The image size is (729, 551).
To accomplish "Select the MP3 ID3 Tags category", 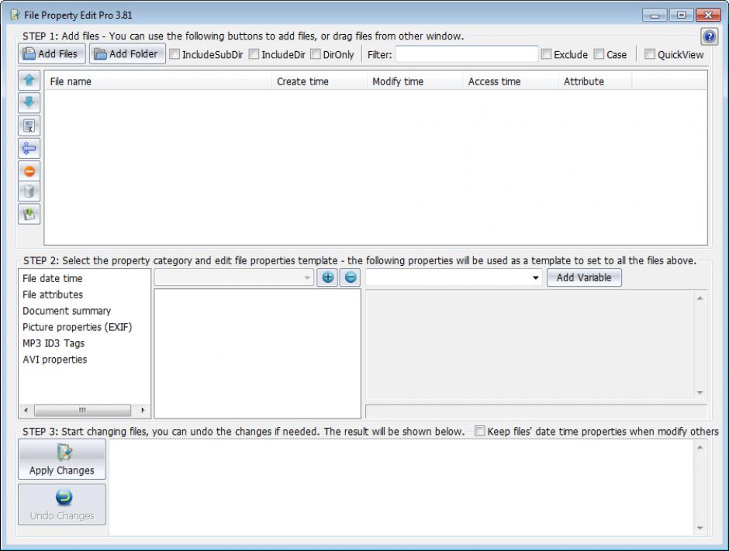I will point(54,343).
